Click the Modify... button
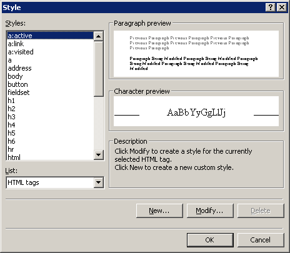The height and width of the screenshot is (253, 290). (210, 211)
